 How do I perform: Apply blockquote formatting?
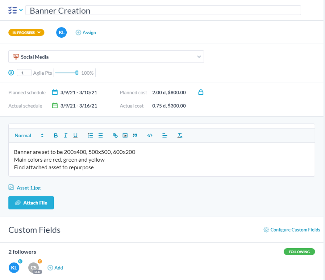pyautogui.click(x=135, y=135)
